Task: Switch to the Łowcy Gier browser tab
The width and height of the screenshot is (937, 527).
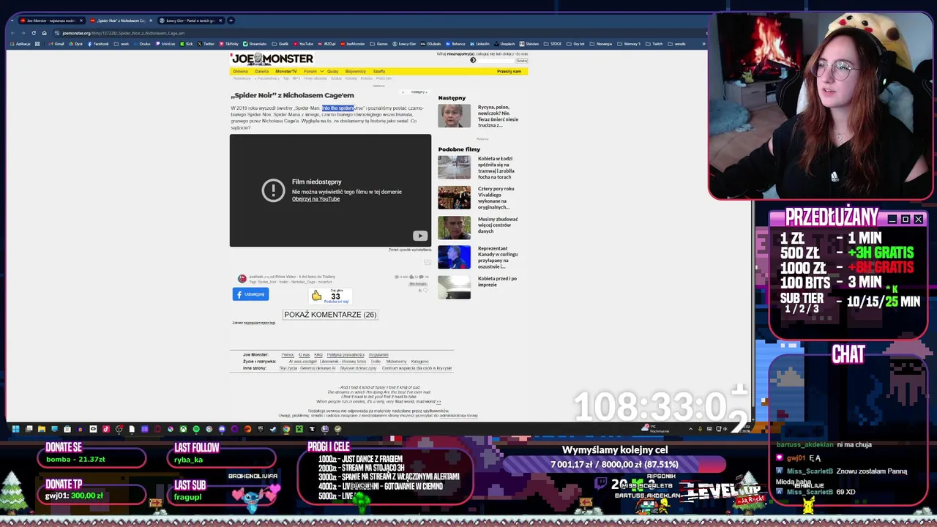Action: tap(190, 20)
